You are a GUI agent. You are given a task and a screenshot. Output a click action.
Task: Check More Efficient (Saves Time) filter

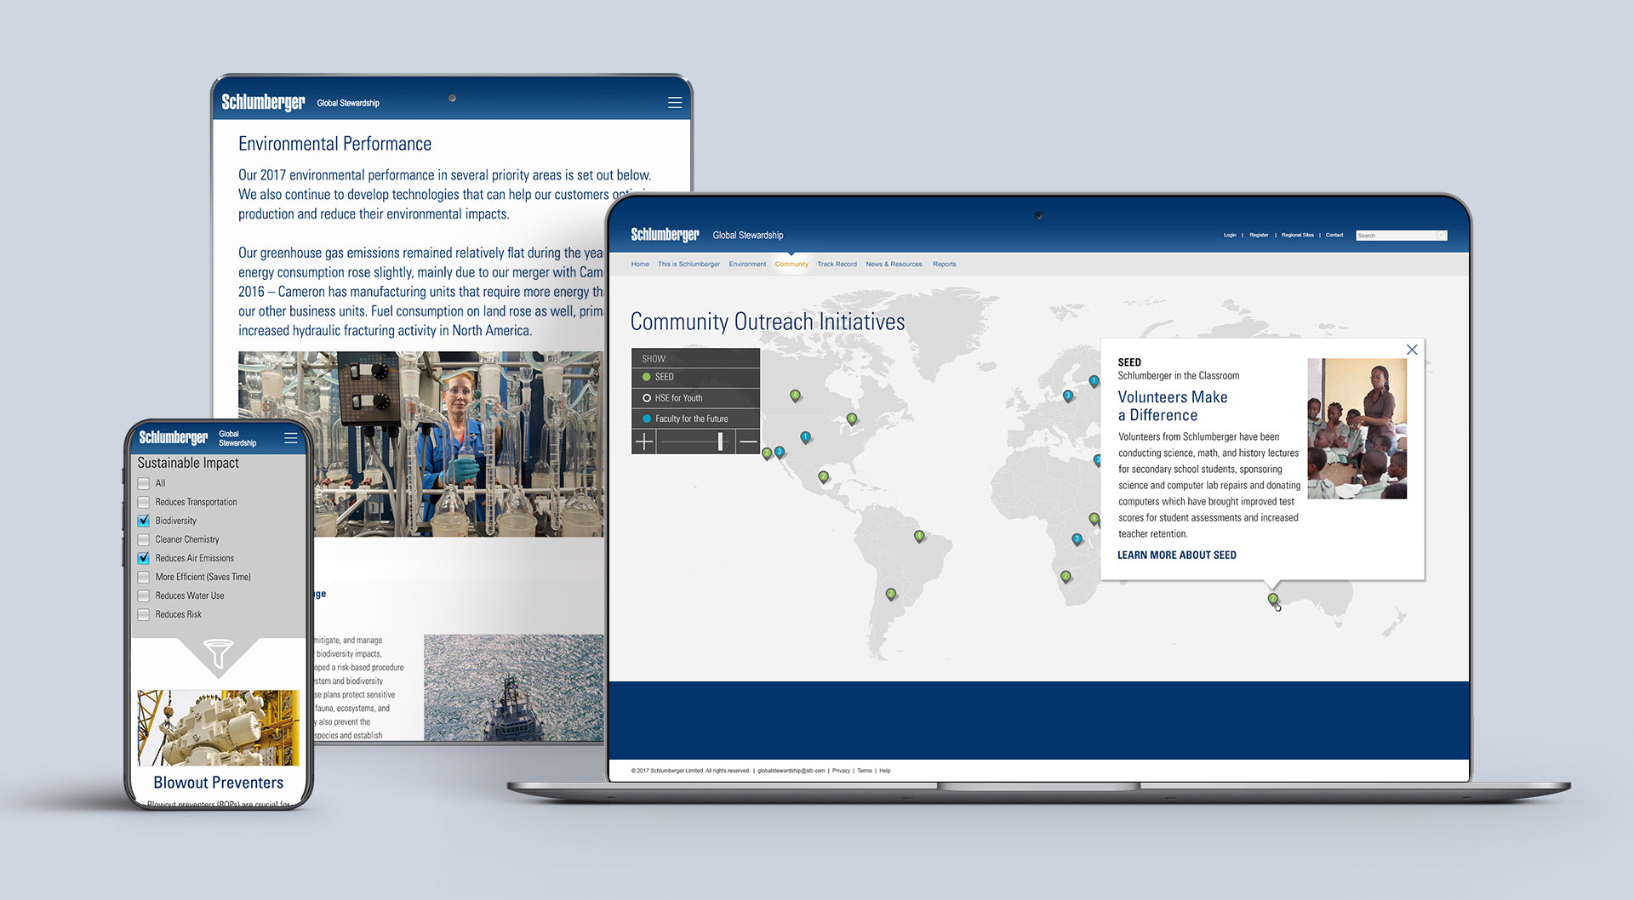pos(143,577)
